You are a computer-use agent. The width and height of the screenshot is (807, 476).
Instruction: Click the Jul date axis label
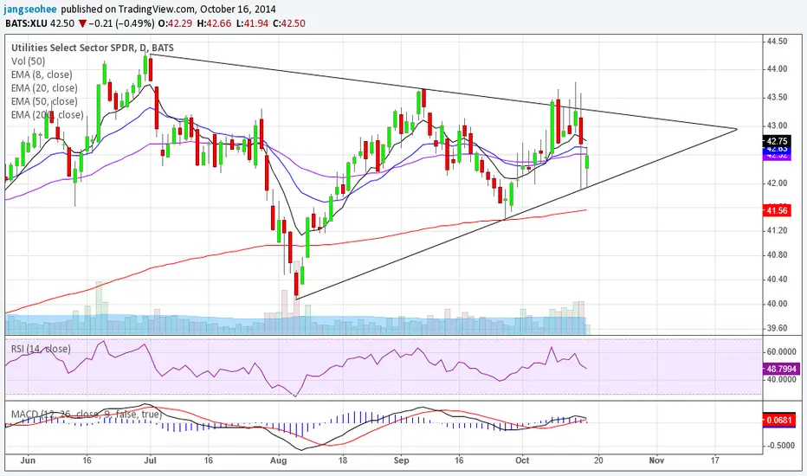151,460
